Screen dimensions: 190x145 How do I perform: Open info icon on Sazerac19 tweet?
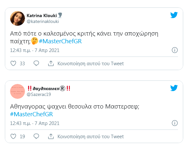175,123
